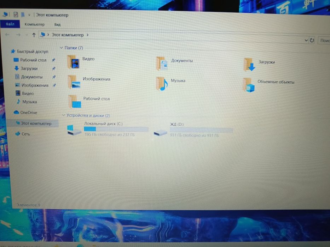Image resolution: width=330 pixels, height=247 pixels.
Task: Select the Локальный диск (C:) drive icon
Action: (x=74, y=130)
